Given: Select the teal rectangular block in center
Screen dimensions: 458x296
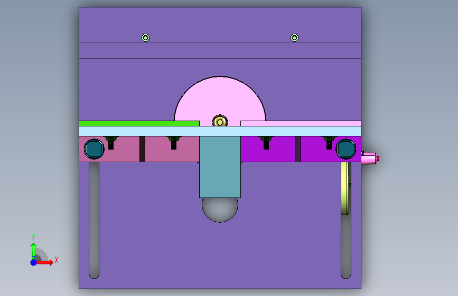Looking at the screenshot, I should click(x=220, y=167).
